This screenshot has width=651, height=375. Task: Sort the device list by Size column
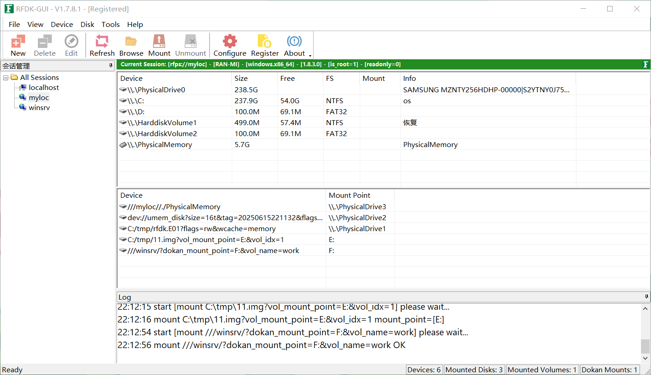(241, 79)
